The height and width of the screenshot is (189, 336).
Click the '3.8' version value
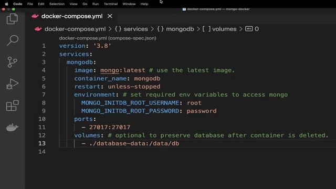pos(102,46)
